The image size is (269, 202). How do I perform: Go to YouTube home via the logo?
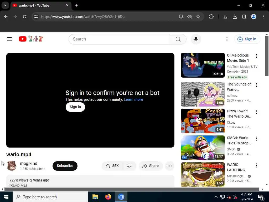pos(31,39)
